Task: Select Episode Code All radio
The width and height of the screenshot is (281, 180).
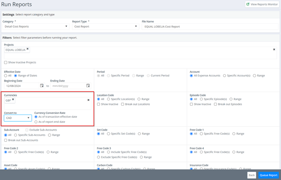Action: (x=192, y=99)
